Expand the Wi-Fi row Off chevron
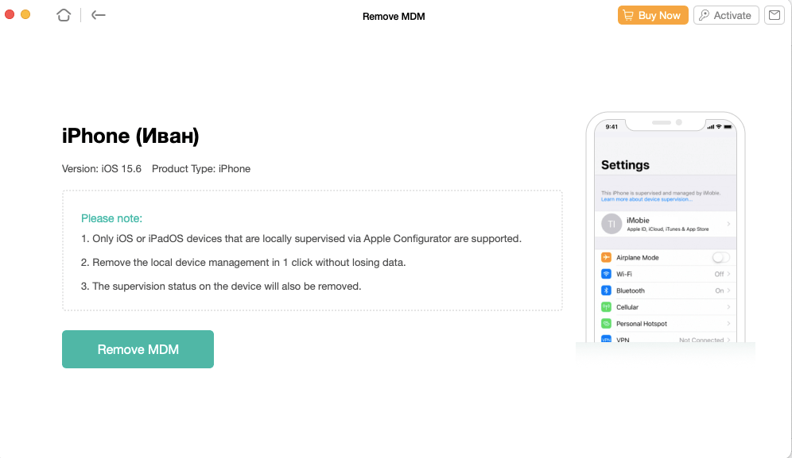 [x=728, y=274]
